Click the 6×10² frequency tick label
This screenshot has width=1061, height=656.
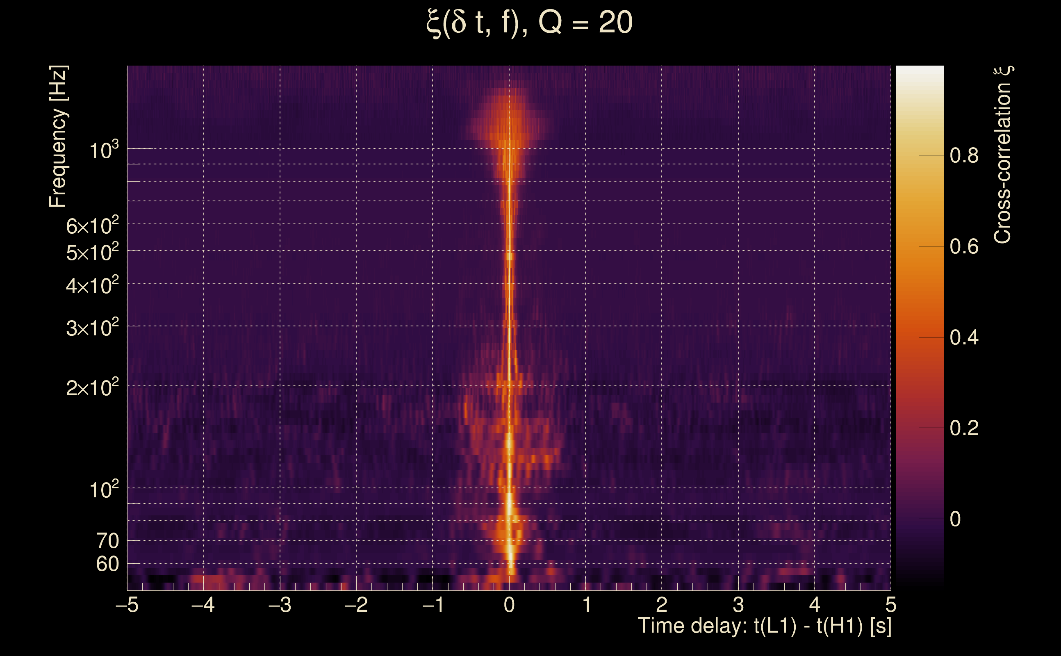pos(92,226)
